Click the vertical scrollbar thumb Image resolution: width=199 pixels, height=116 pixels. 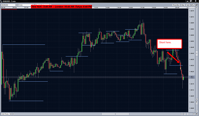click(x=197, y=53)
